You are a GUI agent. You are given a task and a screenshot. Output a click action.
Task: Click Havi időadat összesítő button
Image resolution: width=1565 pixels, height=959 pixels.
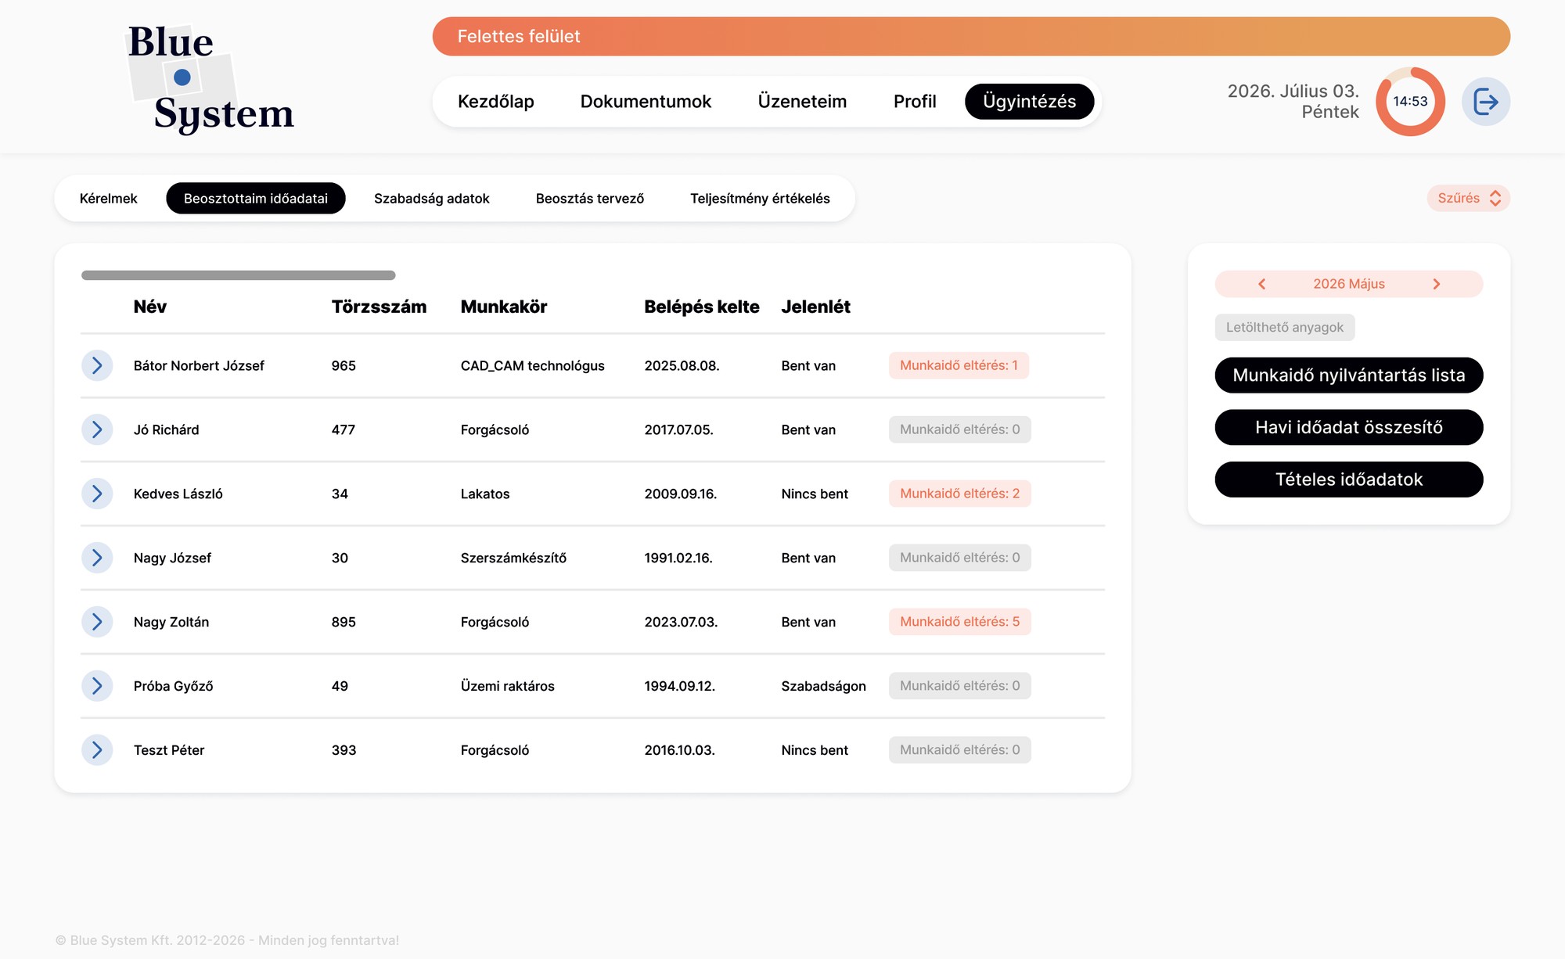pos(1349,427)
